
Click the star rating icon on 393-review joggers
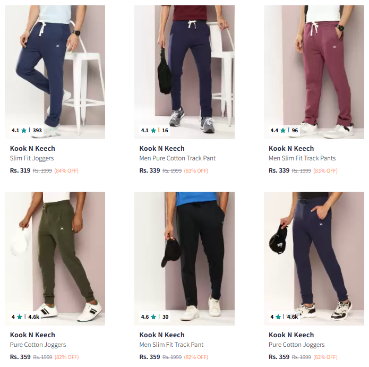pyautogui.click(x=24, y=131)
